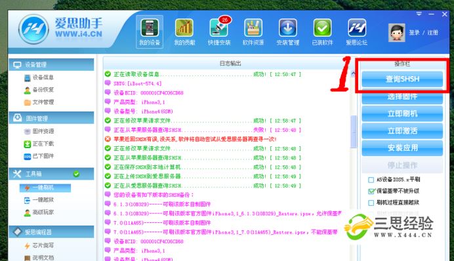
Task: Click the 查询SHSH button
Action: point(402,79)
